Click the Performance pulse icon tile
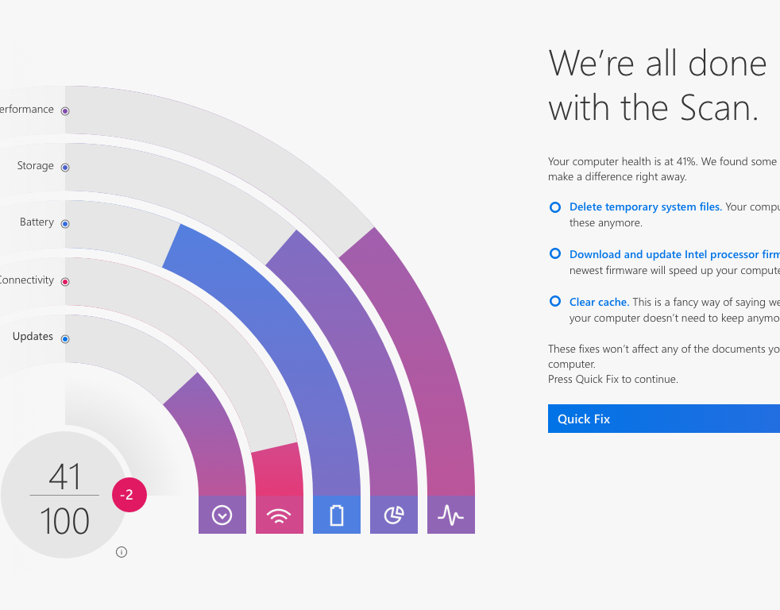 point(450,515)
